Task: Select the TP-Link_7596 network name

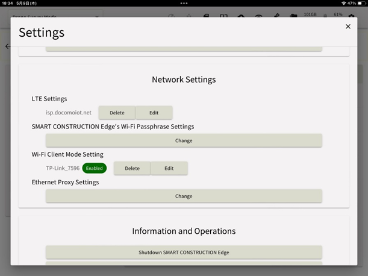Action: (63, 168)
